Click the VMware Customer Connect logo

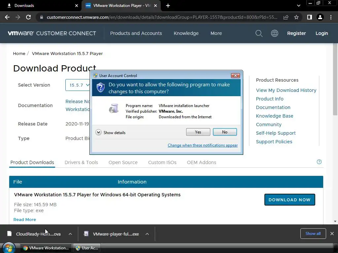pos(52,33)
